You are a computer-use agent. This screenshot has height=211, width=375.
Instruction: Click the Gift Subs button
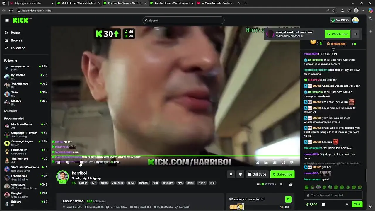coord(257,174)
